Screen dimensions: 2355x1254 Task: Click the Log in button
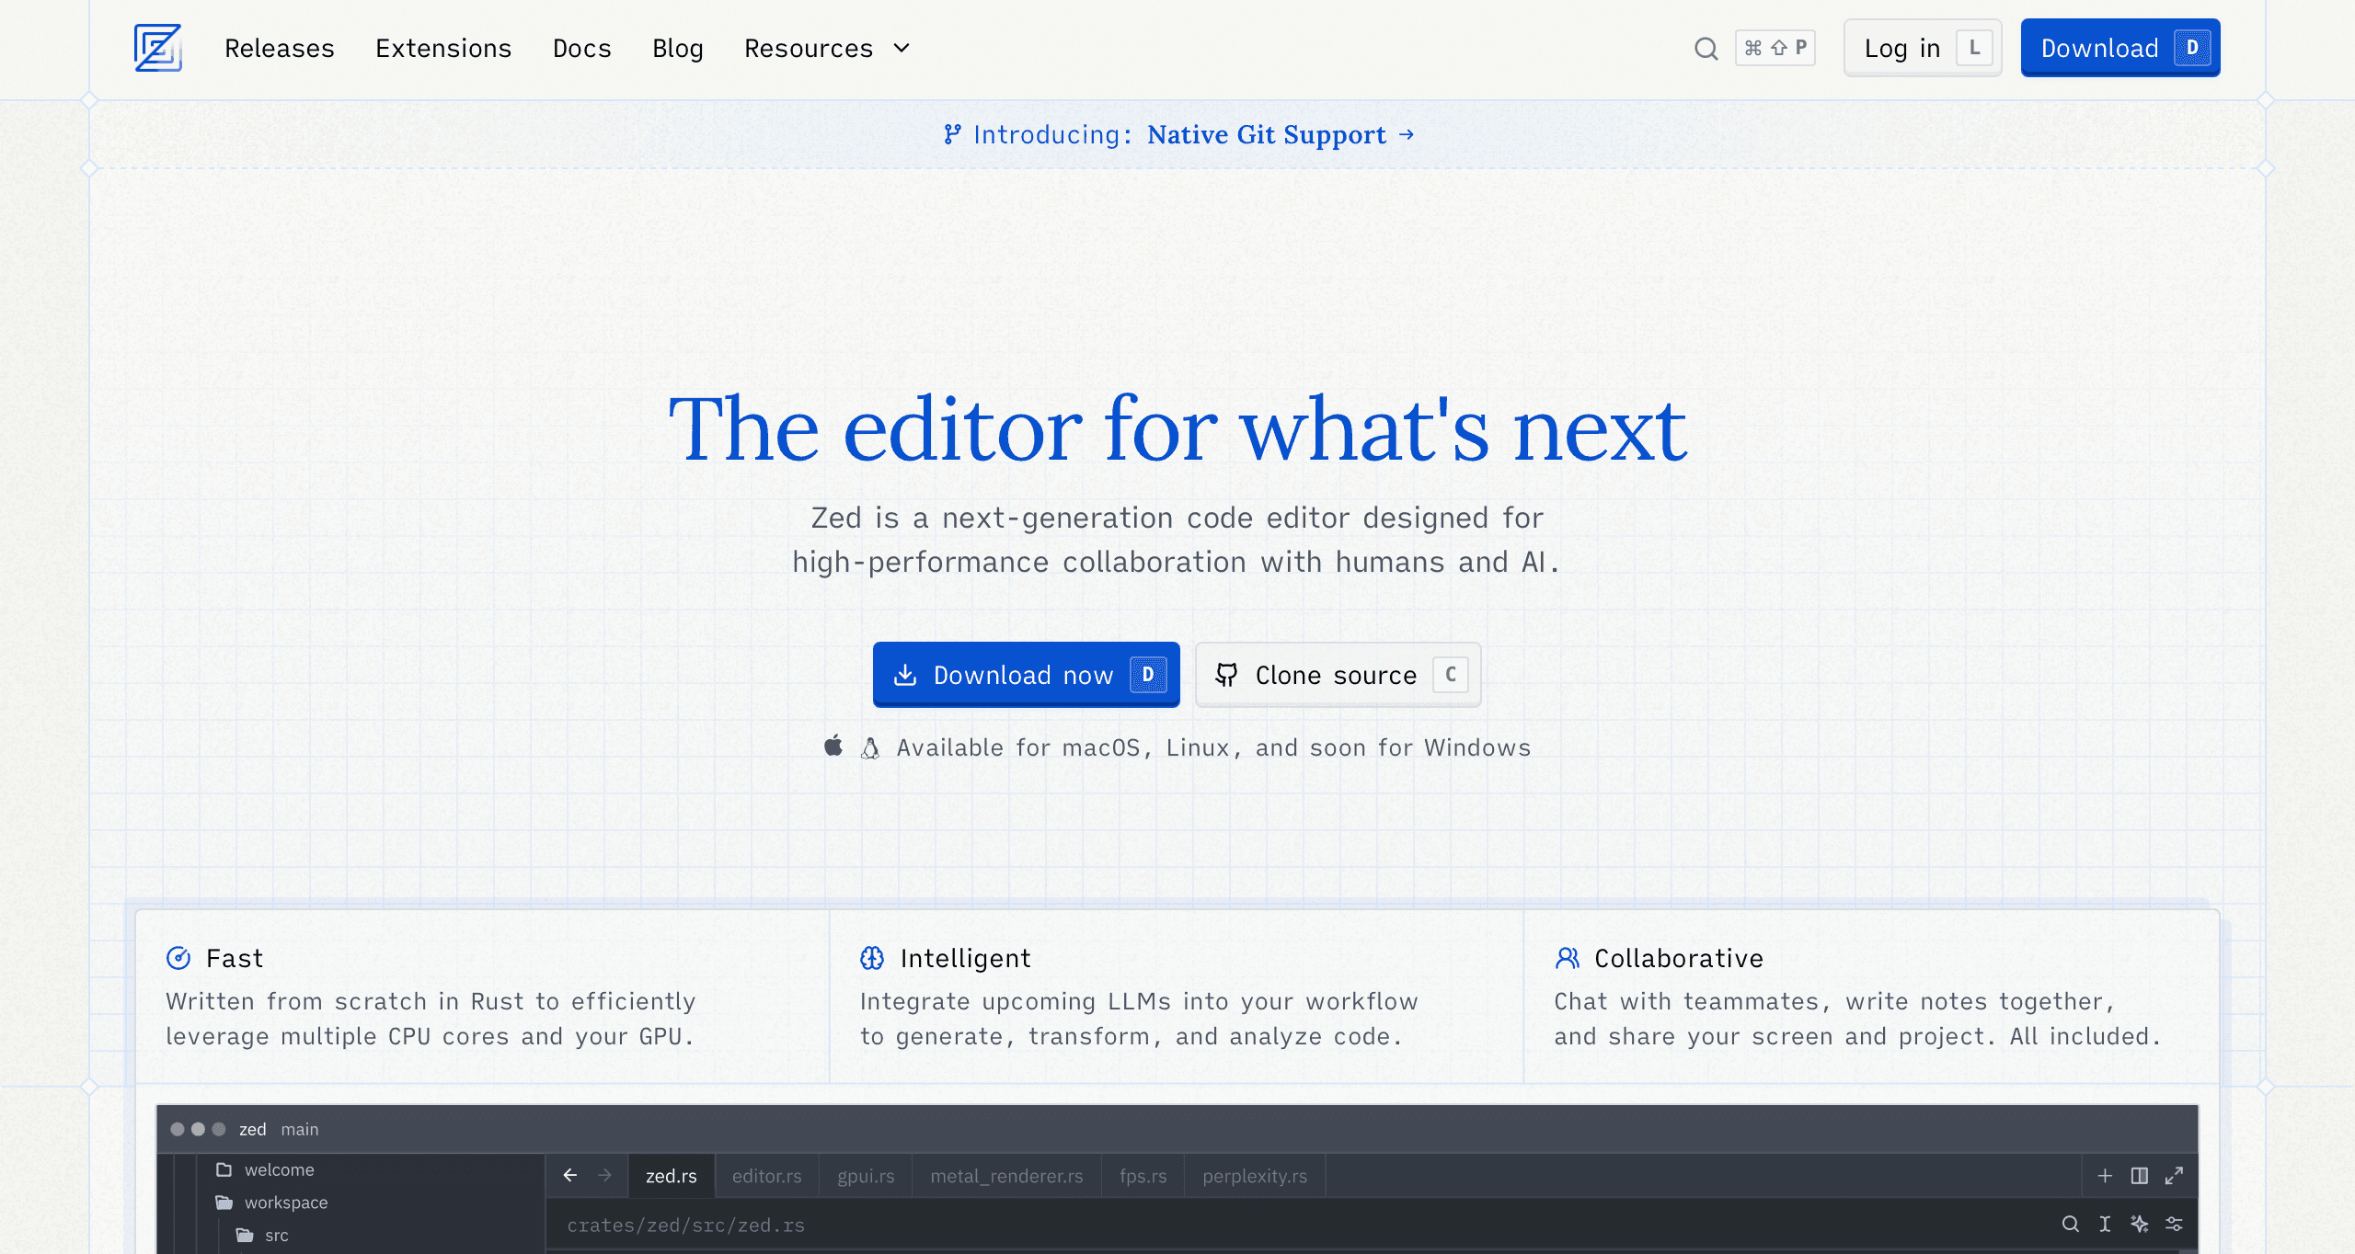tap(1923, 48)
